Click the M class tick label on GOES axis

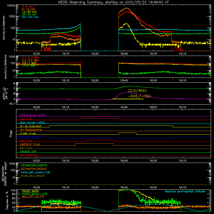click(x=14, y=83)
